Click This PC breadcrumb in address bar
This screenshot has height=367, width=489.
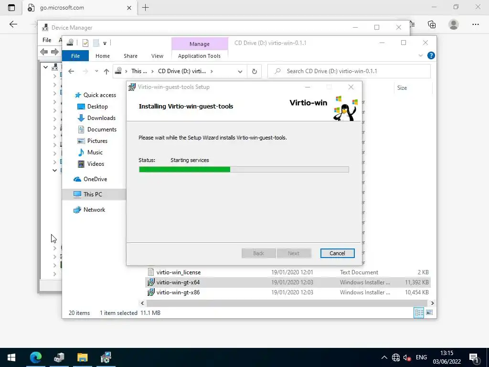(139, 71)
